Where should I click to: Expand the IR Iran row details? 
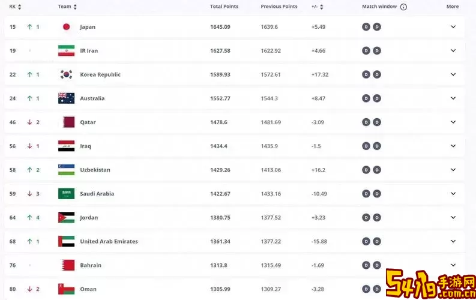coord(453,50)
